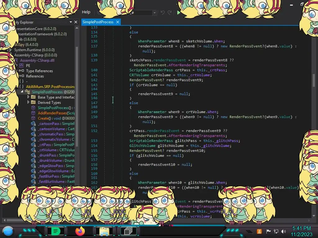Launch Firefox from the taskbar
Viewport: 318px width, 238px height.
[x=80, y=231]
